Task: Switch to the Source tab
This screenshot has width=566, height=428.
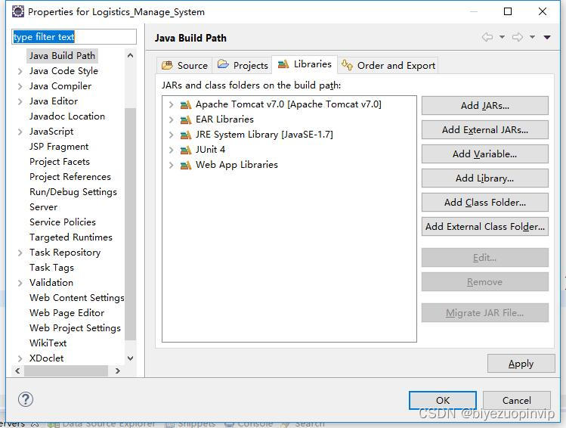Action: pyautogui.click(x=185, y=65)
